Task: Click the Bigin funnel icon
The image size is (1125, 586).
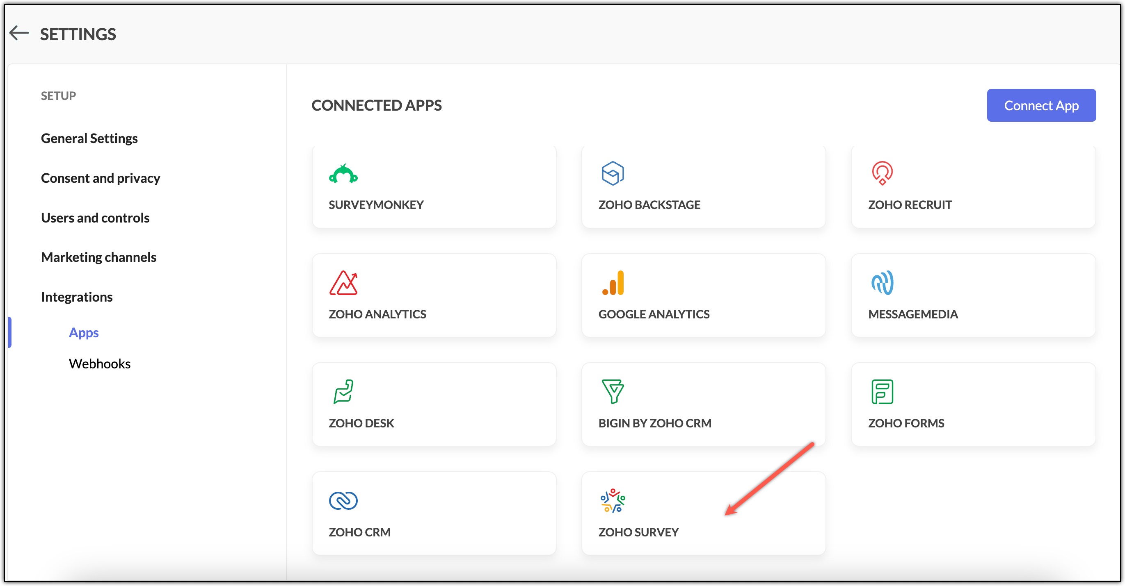Action: point(613,391)
